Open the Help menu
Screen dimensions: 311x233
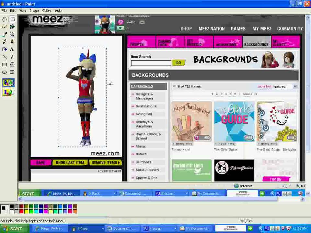pos(58,11)
